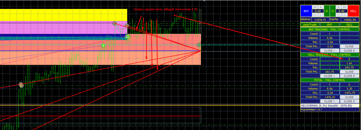Toggle the AutoTrade option
361x130 pixels.
pyautogui.click(x=310, y=25)
